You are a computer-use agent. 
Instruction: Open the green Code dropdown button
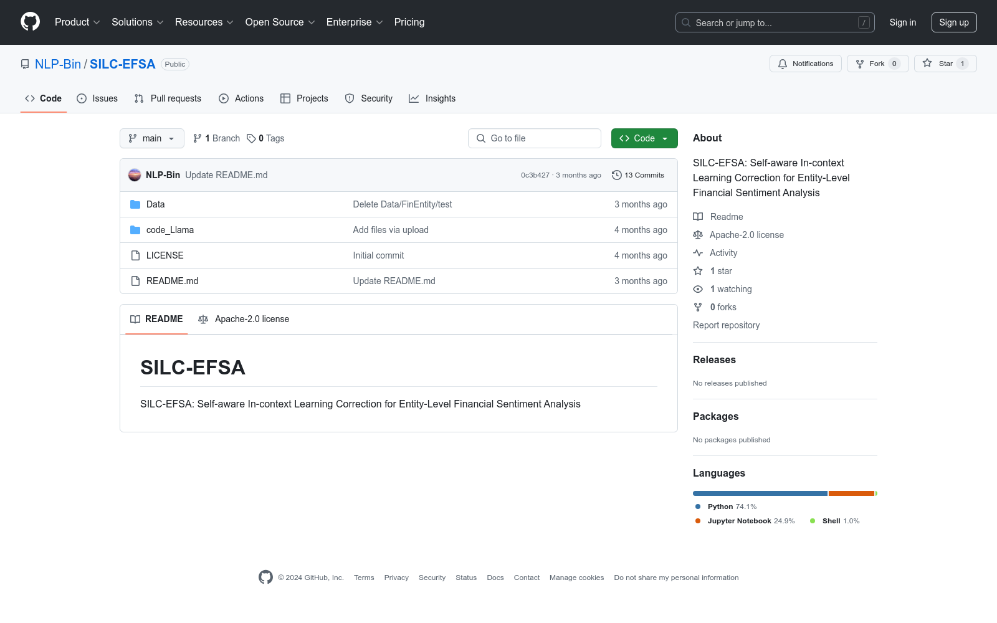644,138
